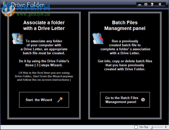Viewport: 169px width, 130px height.
Task: Click the Drive Folder title text
Action: pos(28,5)
